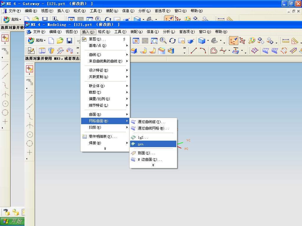Viewport: 302px width, 226px height.
Task: Open 帮助 menu in Gateway window
Action: click(x=197, y=11)
